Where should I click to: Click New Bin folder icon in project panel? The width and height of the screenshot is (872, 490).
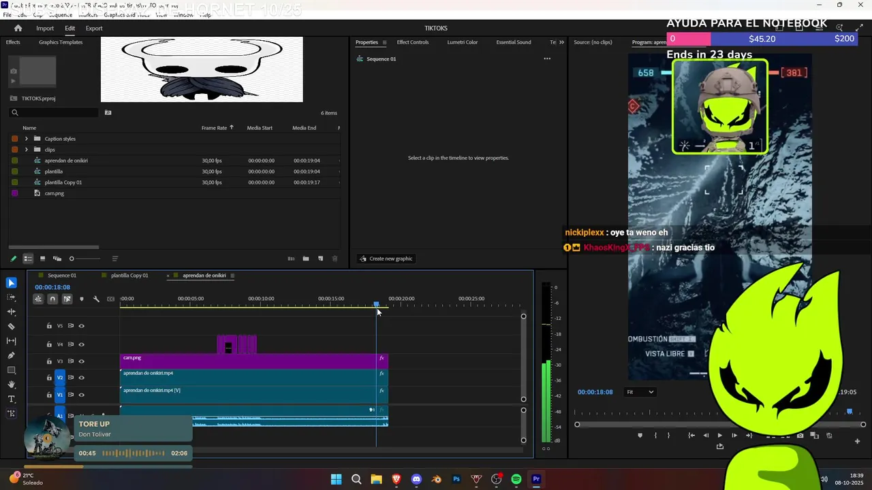point(306,259)
